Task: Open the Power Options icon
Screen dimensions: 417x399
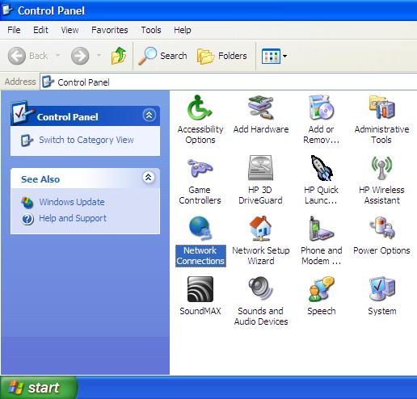Action: [x=381, y=229]
